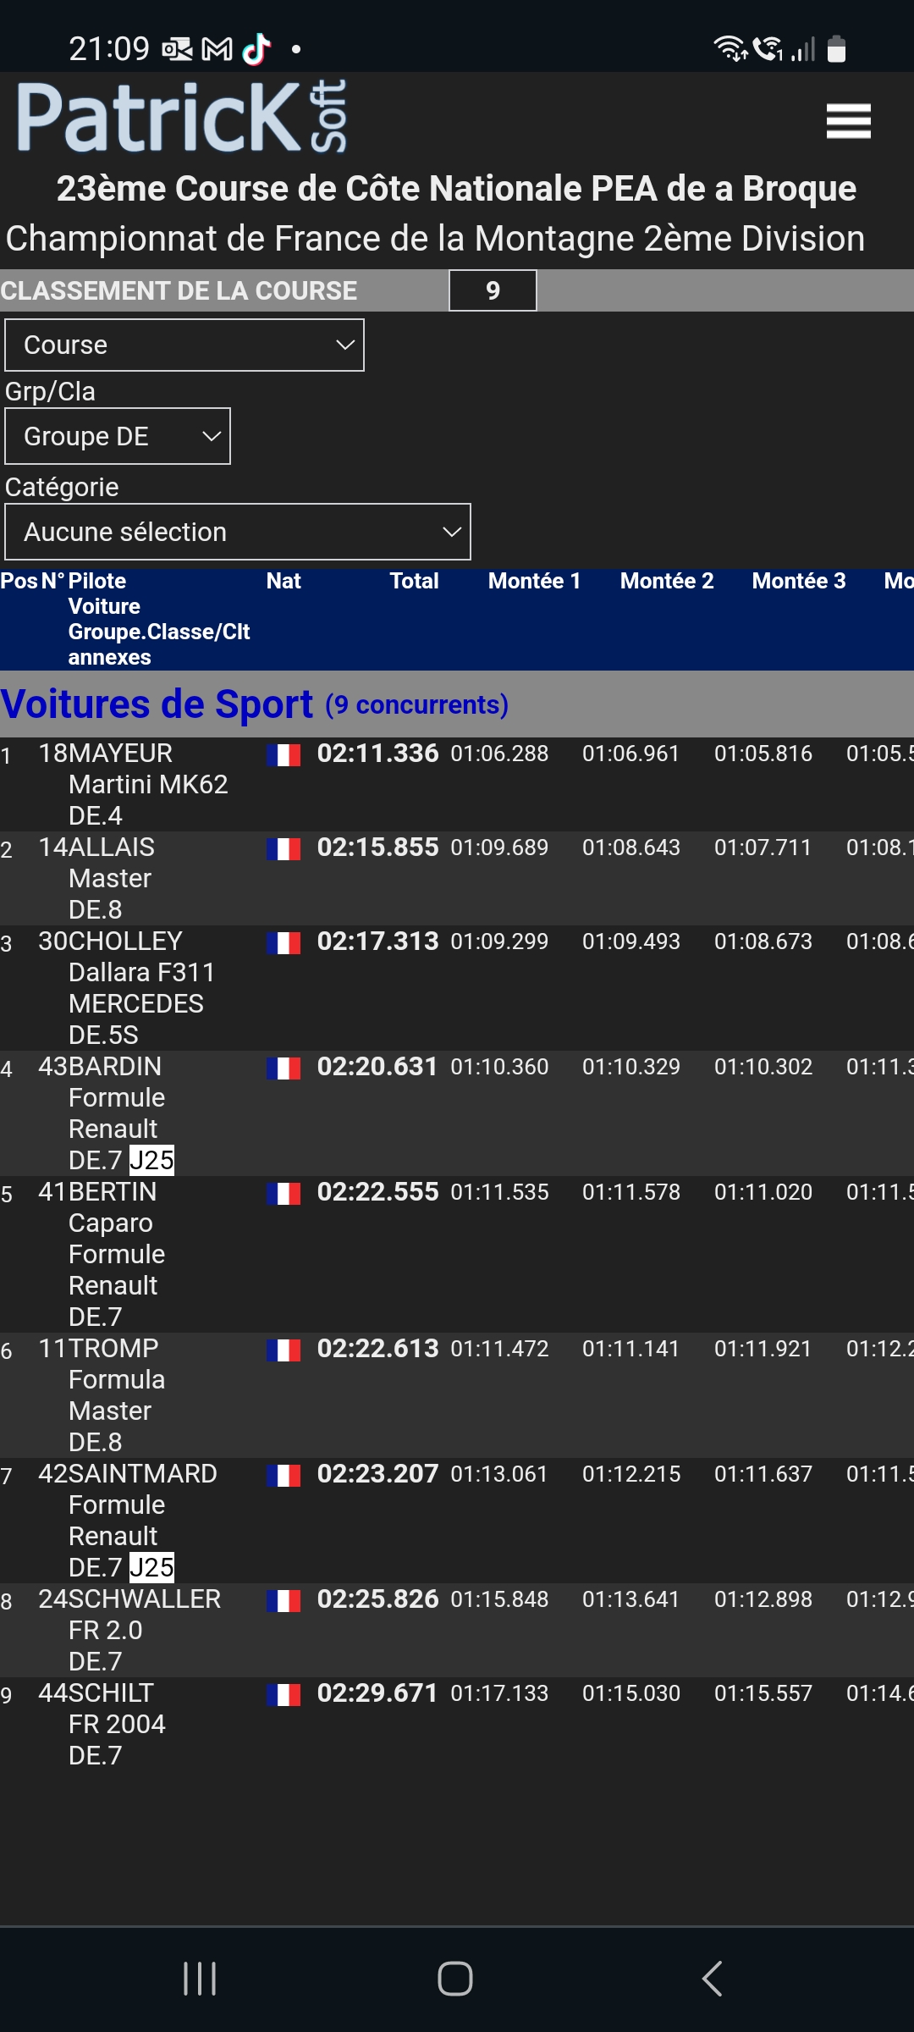Tap the Montée 3 column header
914x2032 pixels.
(x=798, y=581)
